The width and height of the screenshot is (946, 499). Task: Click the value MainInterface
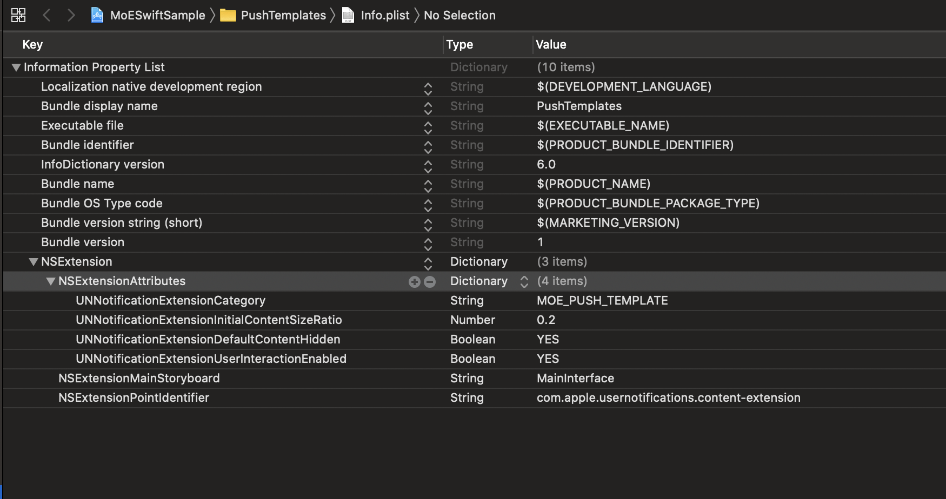click(x=575, y=379)
